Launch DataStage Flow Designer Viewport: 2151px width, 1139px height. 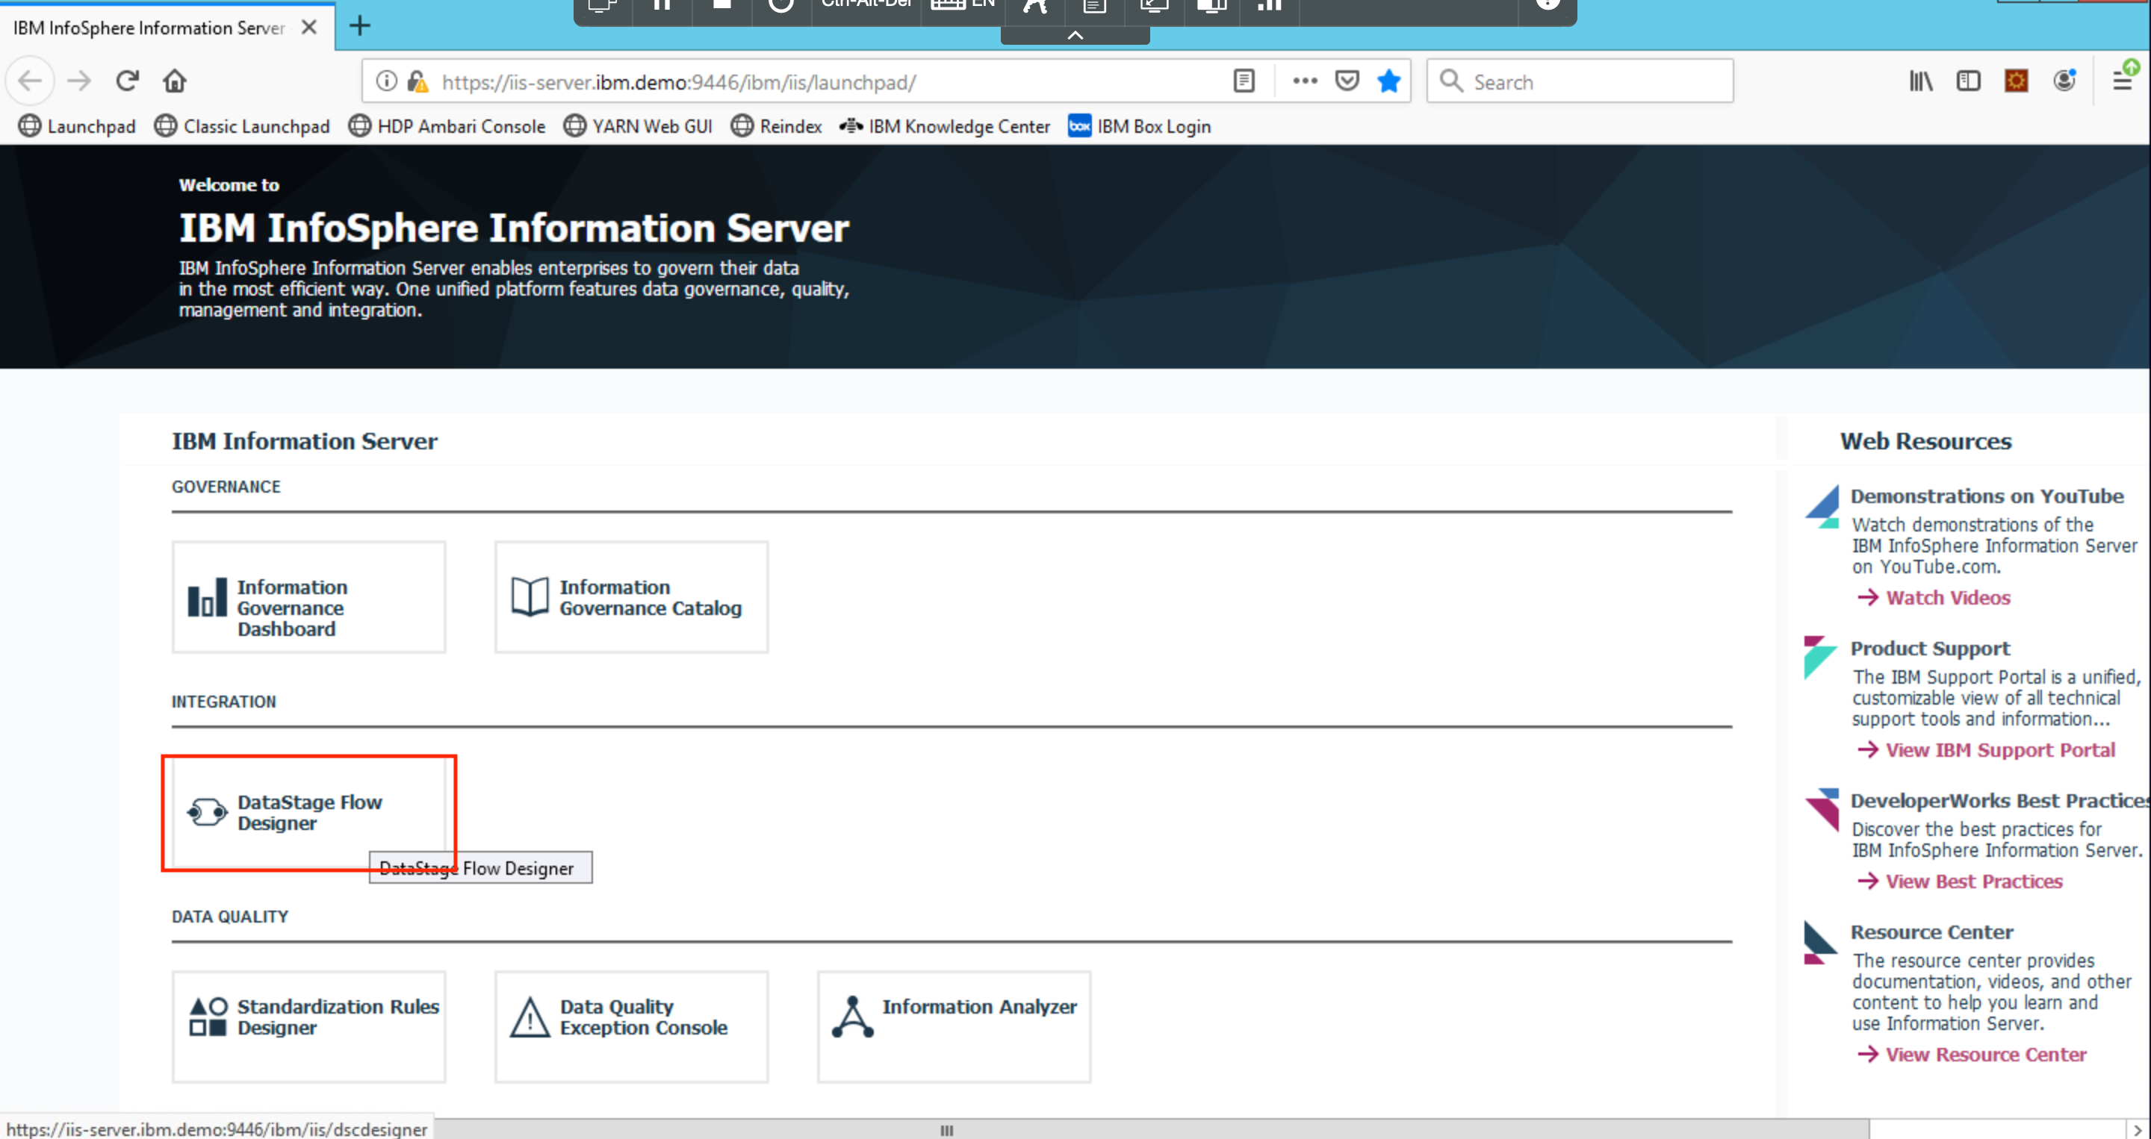308,813
